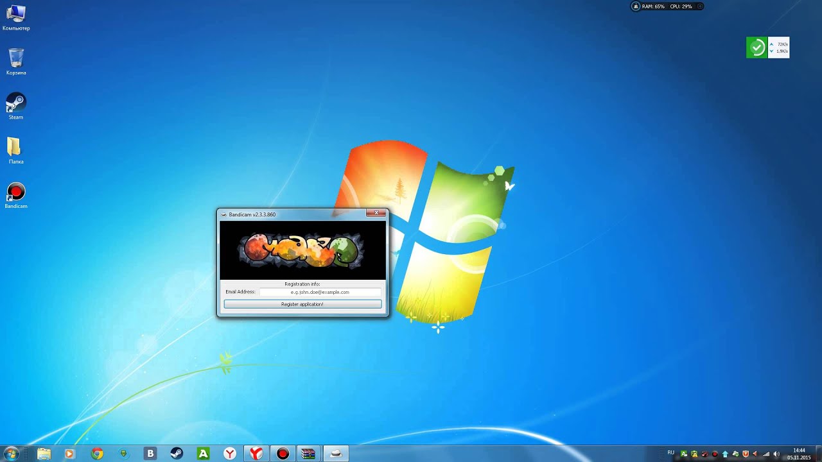Click the yellow warning tray icon

tap(694, 454)
